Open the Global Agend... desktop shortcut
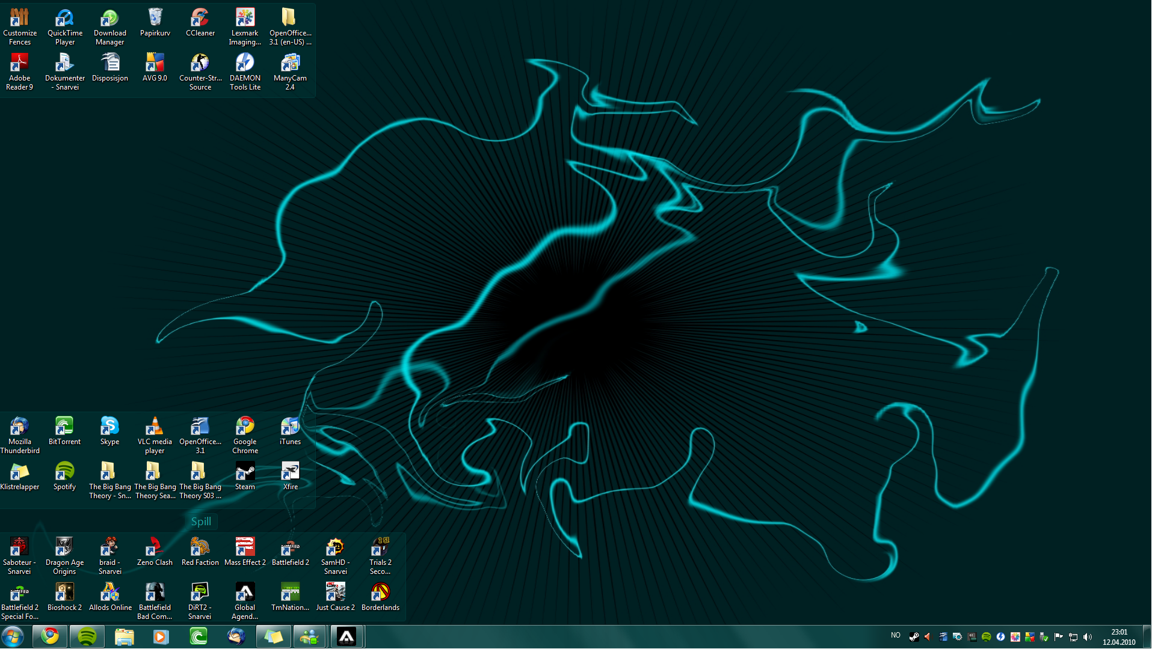The width and height of the screenshot is (1155, 649). tap(245, 602)
